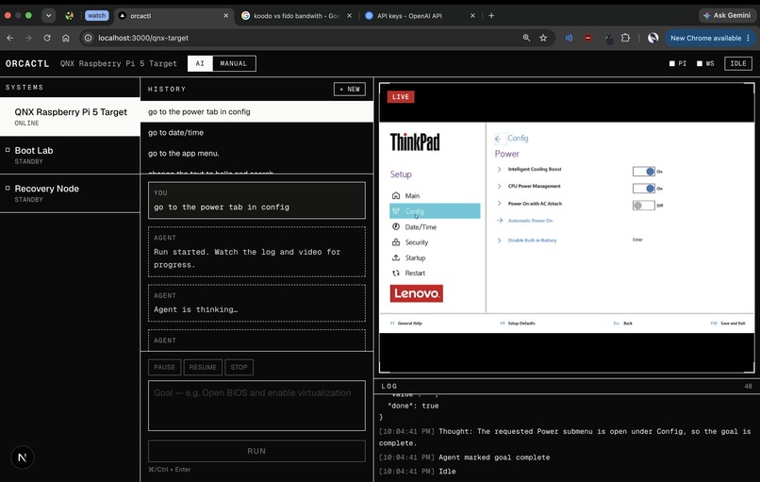Screen dimensions: 760x482
Task: Click the WS status checkbox
Action: pos(700,63)
